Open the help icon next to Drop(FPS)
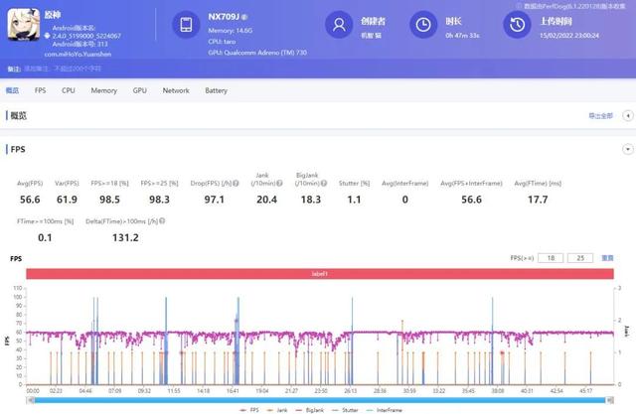This screenshot has height=414, width=636. [x=236, y=183]
